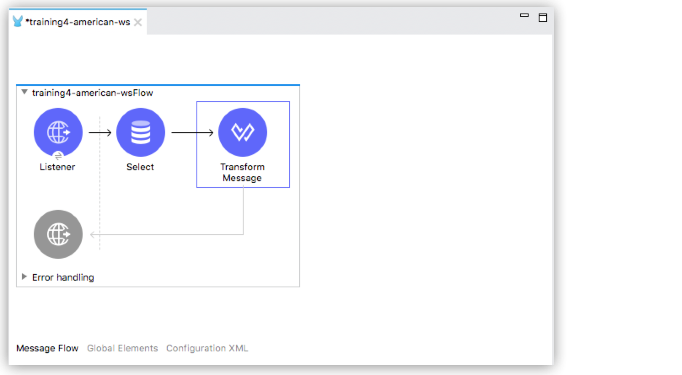The width and height of the screenshot is (682, 375).
Task: Click the empty canvas right of the flow
Action: coord(422,190)
